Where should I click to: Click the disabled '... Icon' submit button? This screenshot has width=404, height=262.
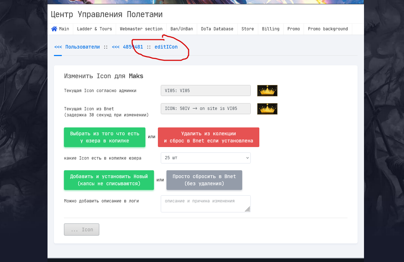(x=82, y=229)
